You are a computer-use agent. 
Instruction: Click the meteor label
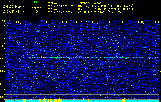36,8
